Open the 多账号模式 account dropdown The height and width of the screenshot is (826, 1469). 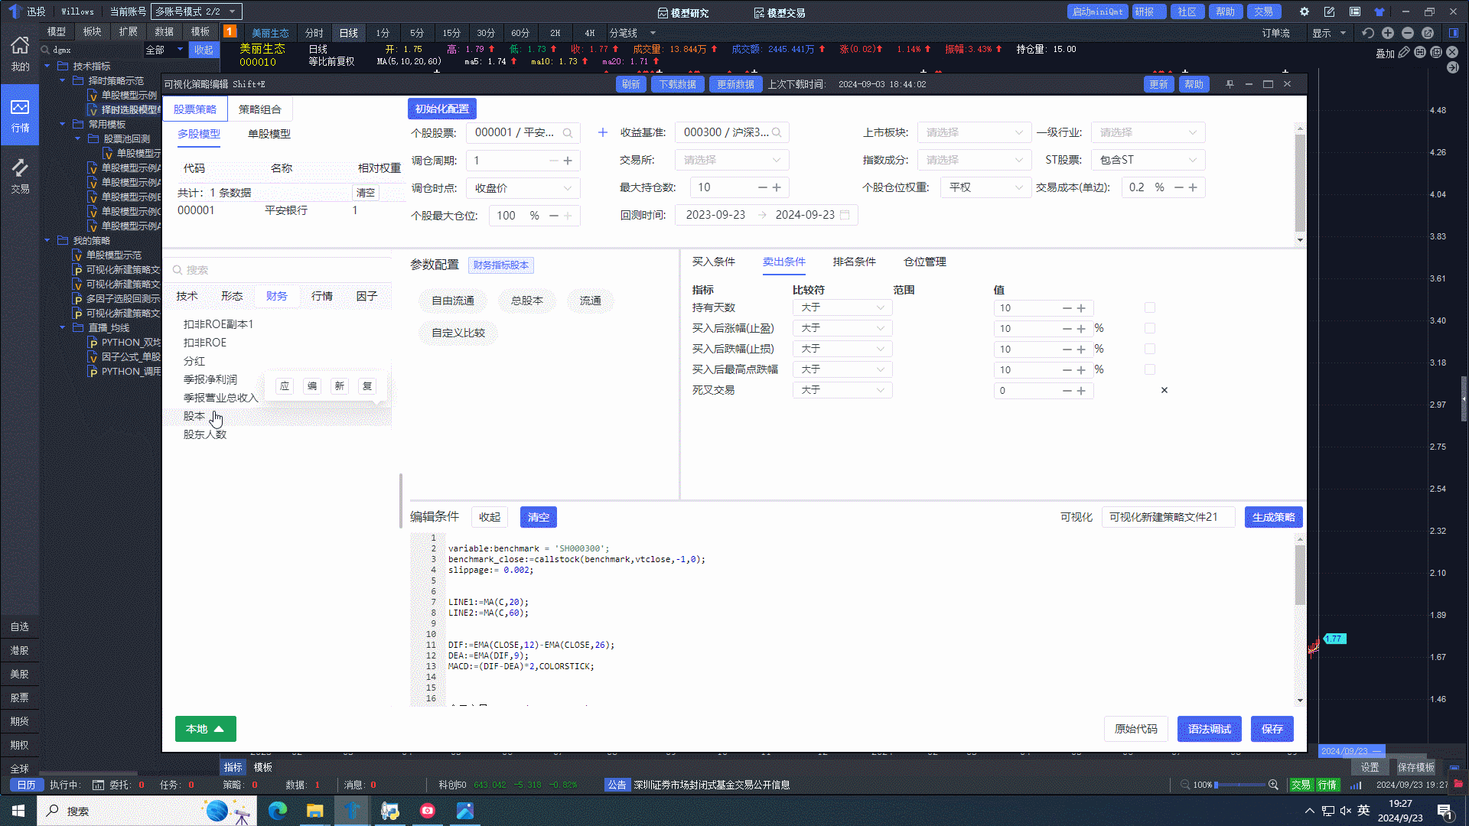click(197, 11)
